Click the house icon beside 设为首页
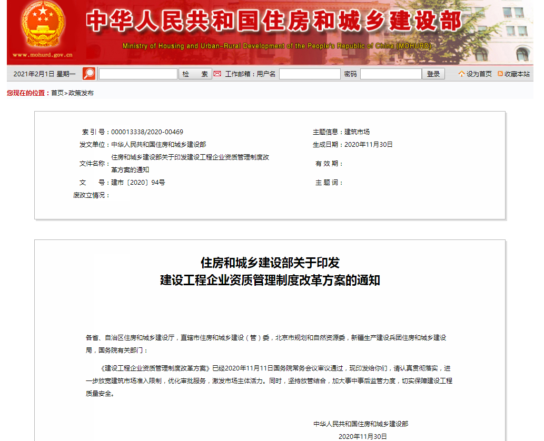The image size is (544, 441). pyautogui.click(x=461, y=74)
